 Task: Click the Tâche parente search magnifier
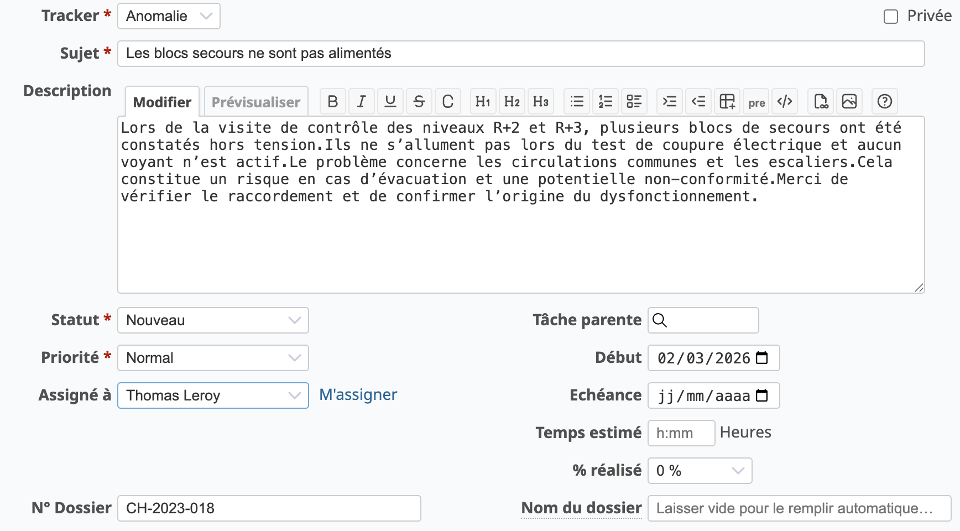pyautogui.click(x=660, y=320)
